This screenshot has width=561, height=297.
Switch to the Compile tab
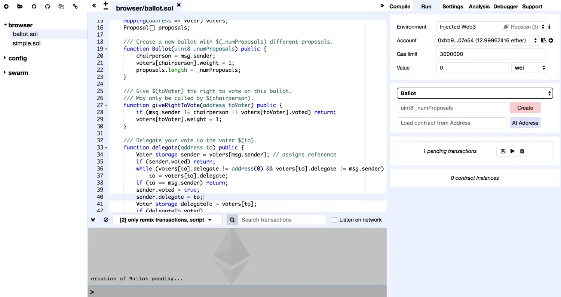[400, 6]
